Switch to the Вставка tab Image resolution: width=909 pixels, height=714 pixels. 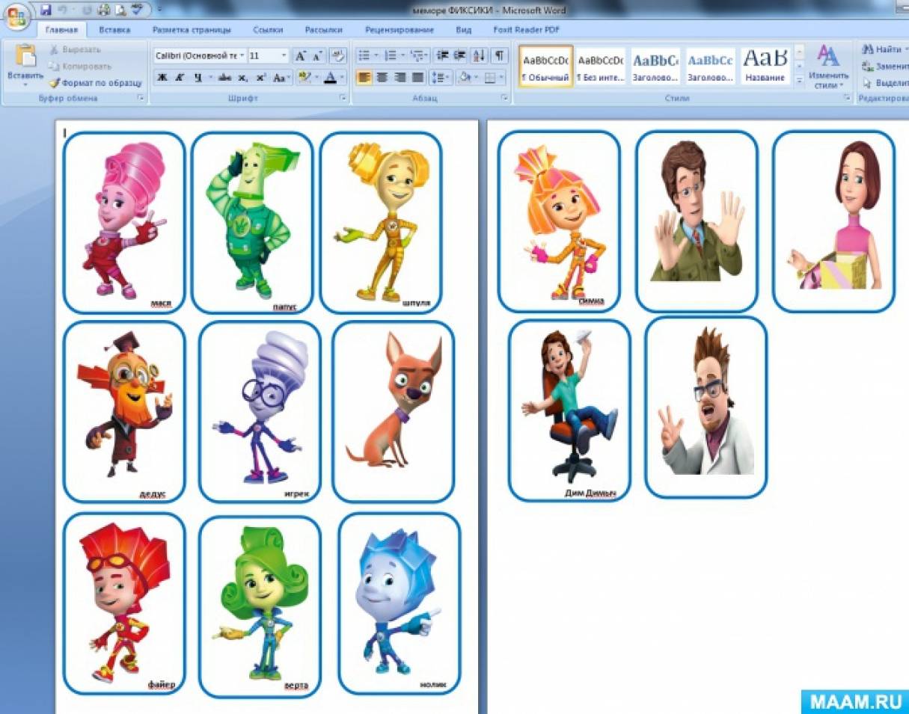(x=114, y=30)
